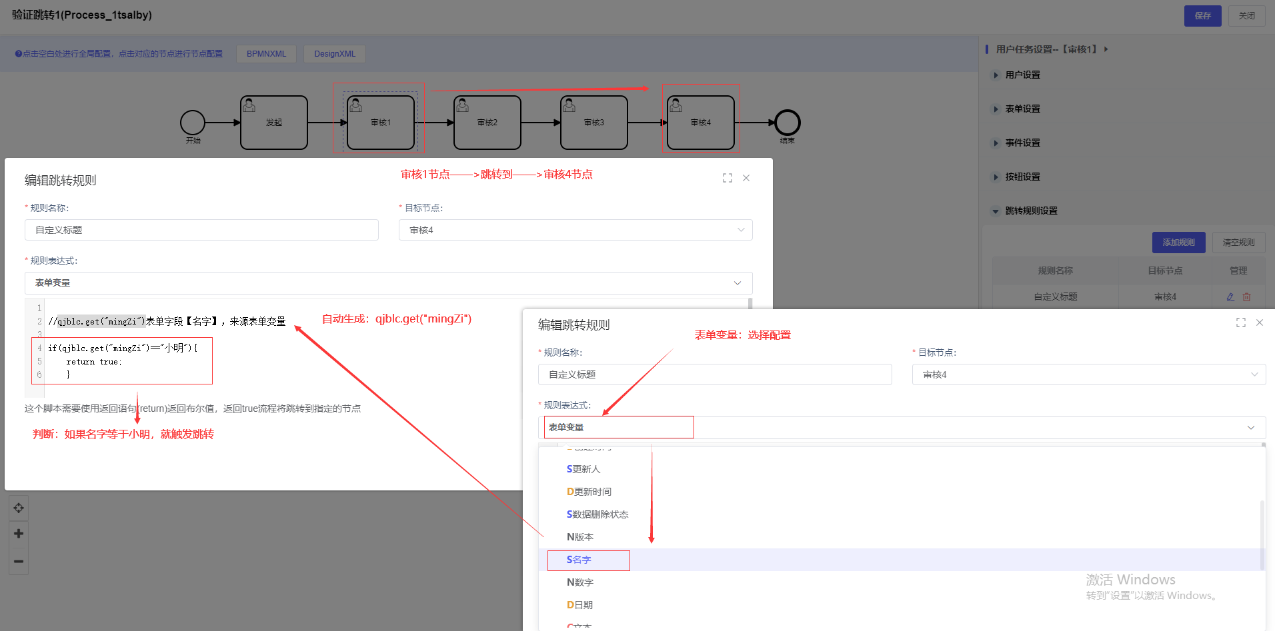Open the BPMNXML view
Viewport: 1275px width, 631px height.
coord(266,54)
